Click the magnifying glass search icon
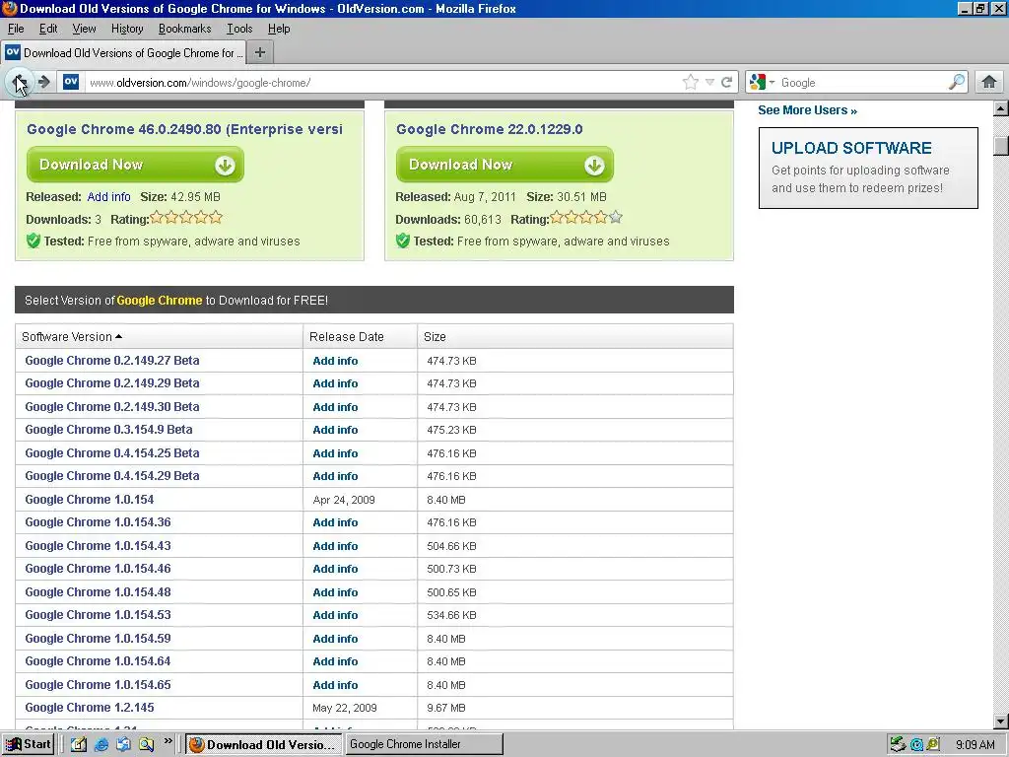The width and height of the screenshot is (1009, 757). 957,82
